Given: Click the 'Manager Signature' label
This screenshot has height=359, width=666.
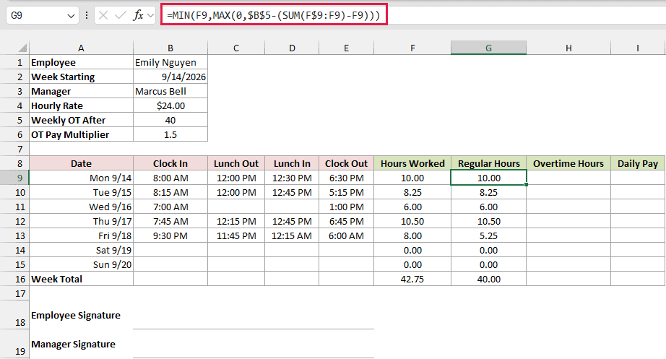Looking at the screenshot, I should click(73, 344).
